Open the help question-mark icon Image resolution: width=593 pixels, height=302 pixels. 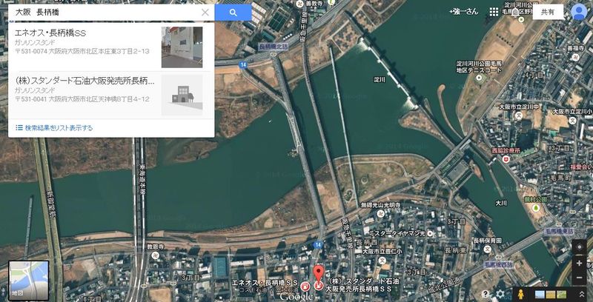click(x=486, y=294)
